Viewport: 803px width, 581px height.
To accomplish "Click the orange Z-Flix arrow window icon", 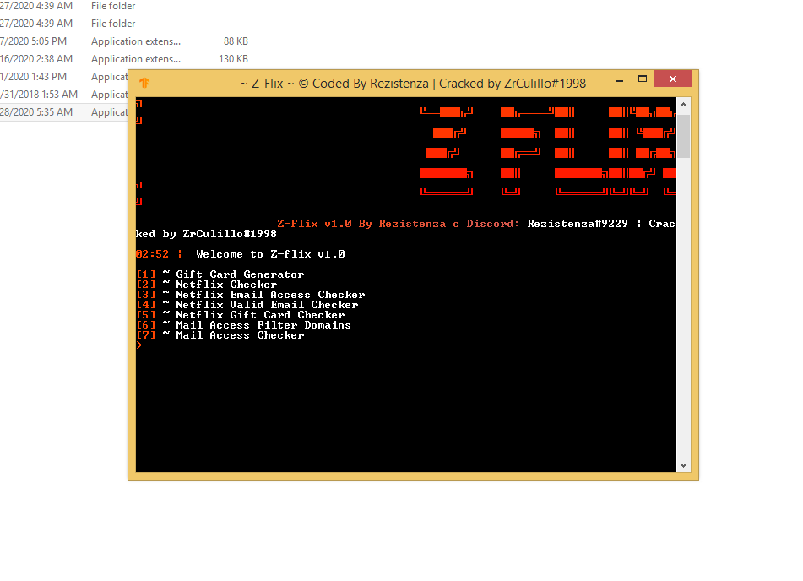I will [x=144, y=83].
